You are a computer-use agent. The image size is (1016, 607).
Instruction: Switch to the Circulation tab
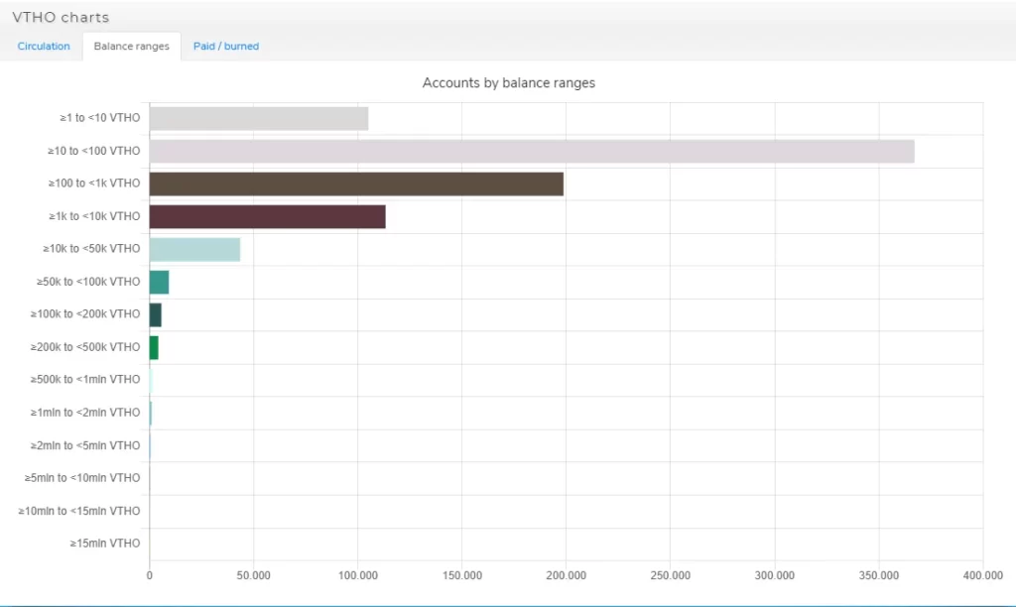point(44,46)
